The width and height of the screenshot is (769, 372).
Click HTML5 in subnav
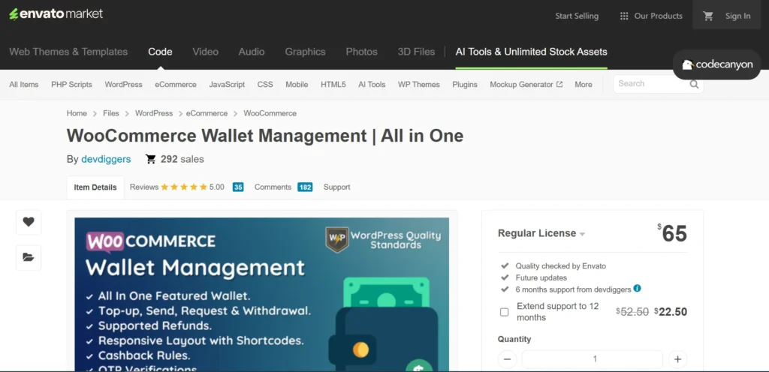333,84
